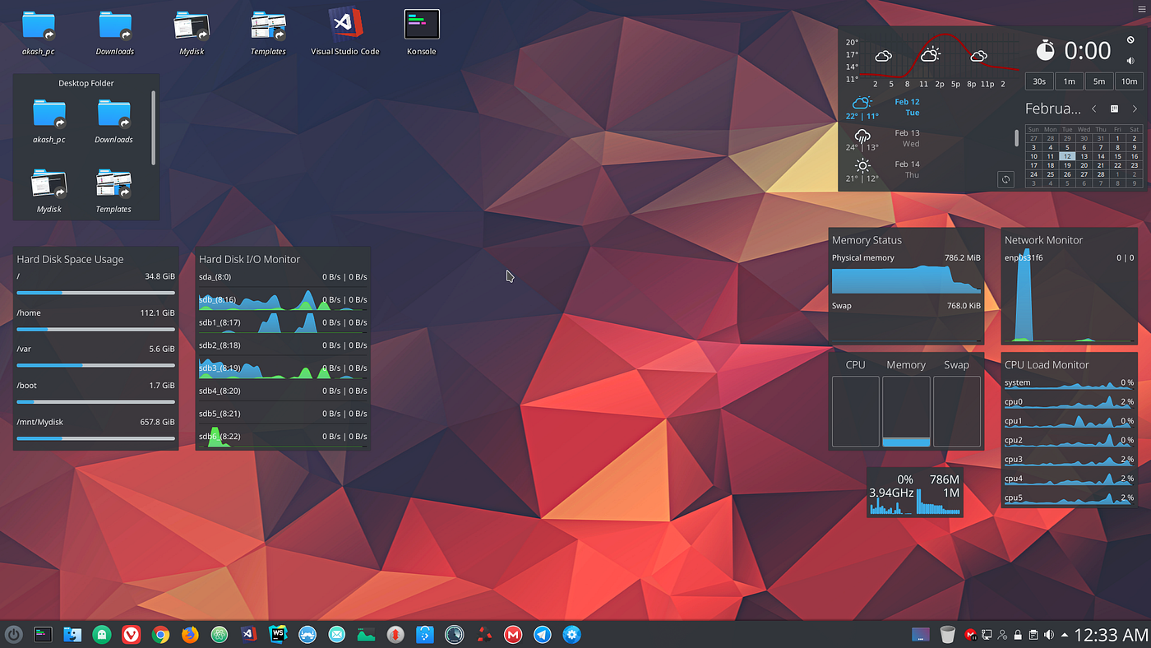Expand hidden system tray icons with the arrow

pyautogui.click(x=1064, y=634)
